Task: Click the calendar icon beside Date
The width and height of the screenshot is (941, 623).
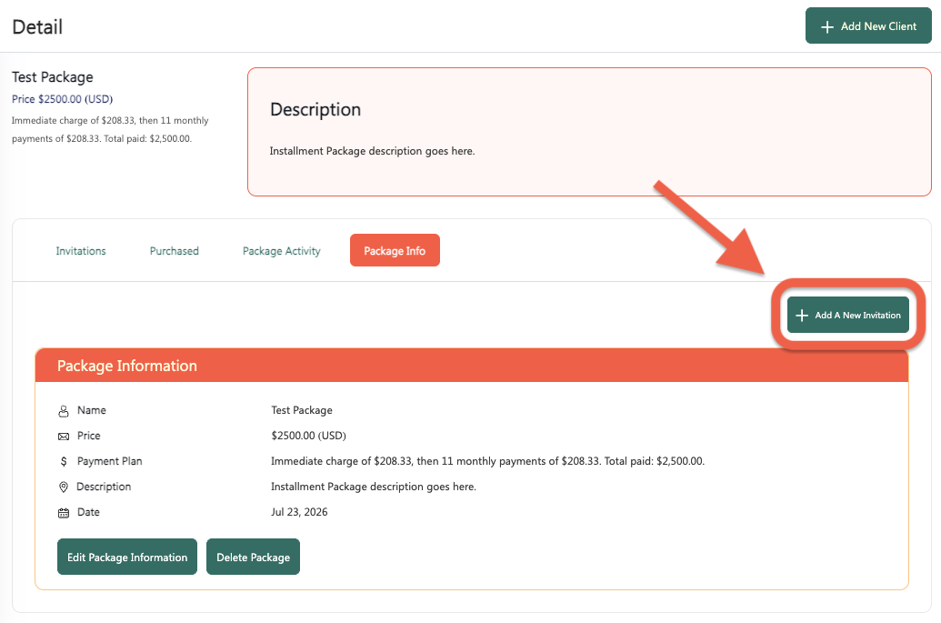Action: (x=64, y=513)
